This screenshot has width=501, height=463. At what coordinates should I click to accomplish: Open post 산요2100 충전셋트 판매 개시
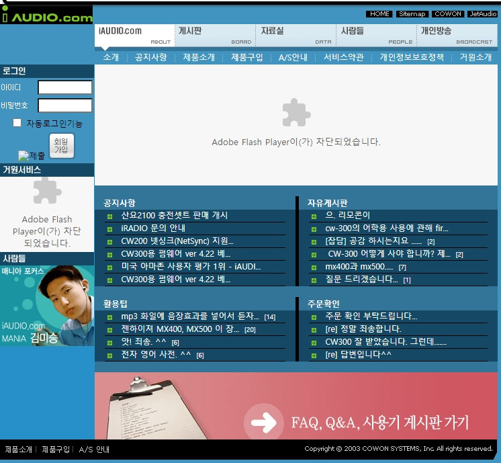174,216
